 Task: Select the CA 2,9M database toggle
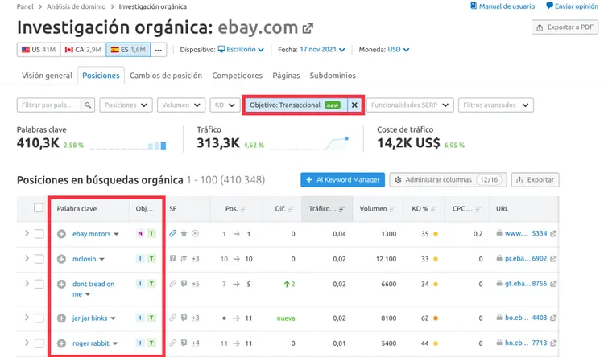point(83,50)
